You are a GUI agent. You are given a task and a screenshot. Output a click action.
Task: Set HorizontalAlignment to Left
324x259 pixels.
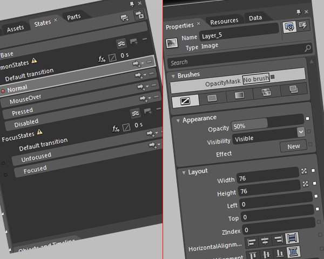coord(251,242)
